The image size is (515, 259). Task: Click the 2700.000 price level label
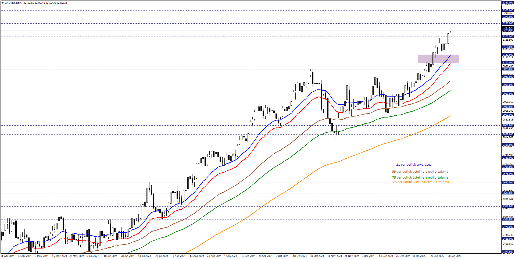coord(508,167)
